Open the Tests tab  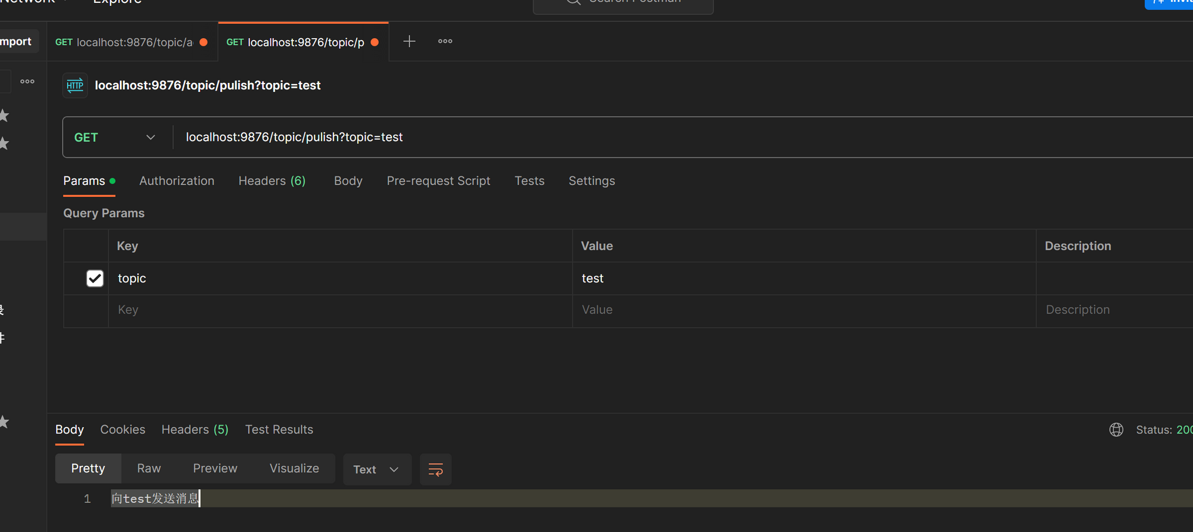(530, 181)
